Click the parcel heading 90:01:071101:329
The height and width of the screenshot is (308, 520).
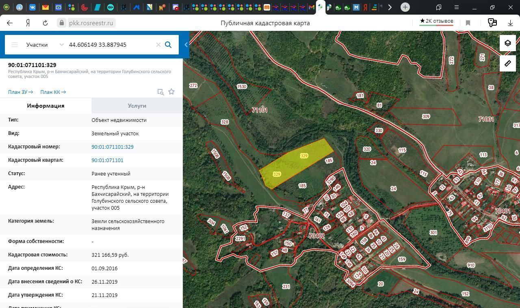tap(32, 65)
